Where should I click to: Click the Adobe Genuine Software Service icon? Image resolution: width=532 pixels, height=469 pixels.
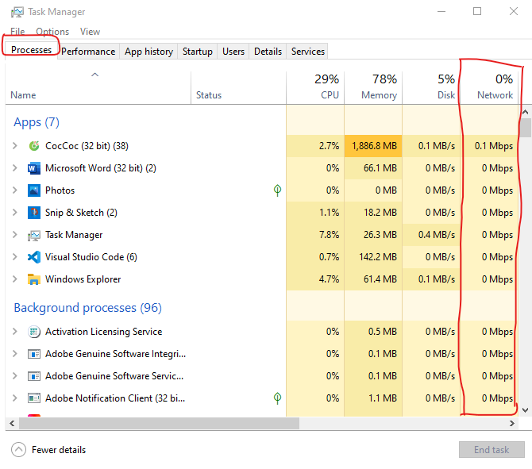(x=34, y=376)
